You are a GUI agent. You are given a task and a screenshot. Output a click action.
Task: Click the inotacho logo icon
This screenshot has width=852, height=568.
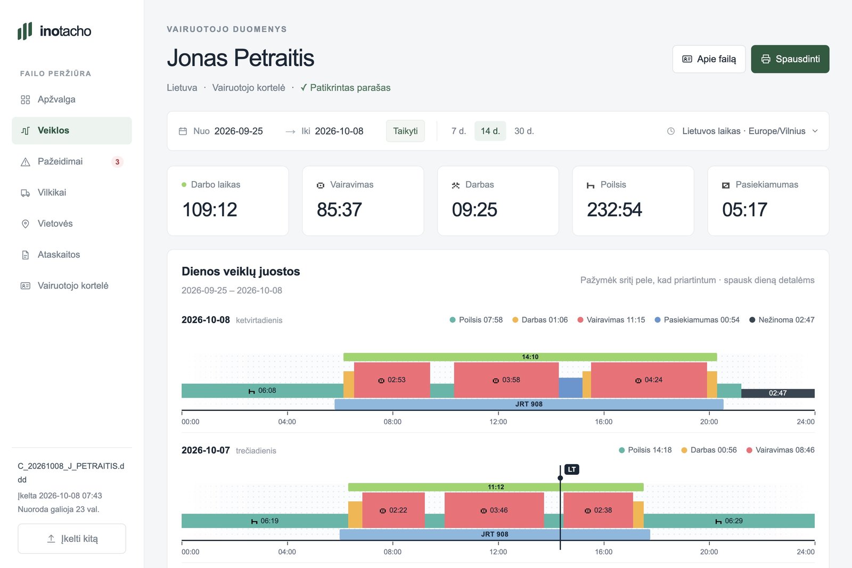pyautogui.click(x=25, y=31)
